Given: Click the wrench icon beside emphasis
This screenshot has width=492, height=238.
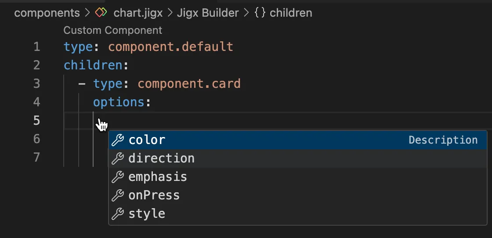Looking at the screenshot, I should point(118,177).
